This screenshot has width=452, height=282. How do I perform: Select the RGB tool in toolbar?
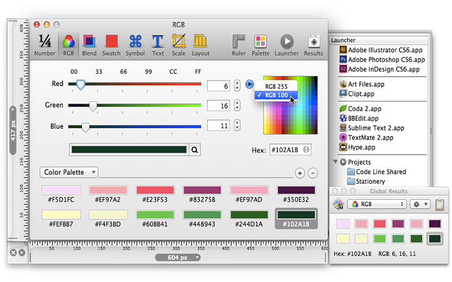pos(68,45)
